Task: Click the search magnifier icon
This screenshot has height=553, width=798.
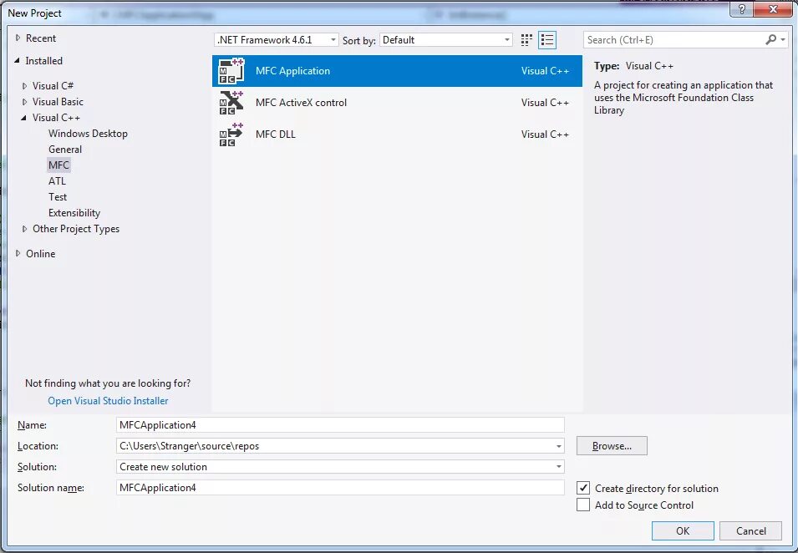Action: click(x=771, y=40)
